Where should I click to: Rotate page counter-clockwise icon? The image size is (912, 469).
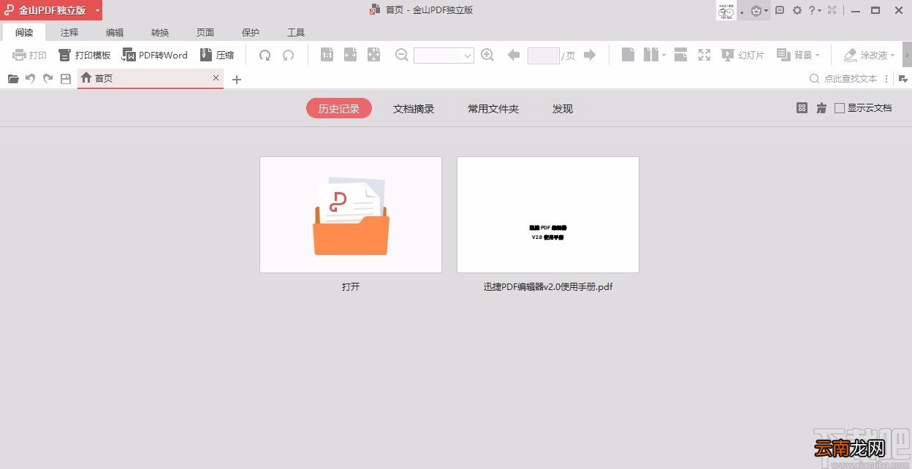point(289,55)
